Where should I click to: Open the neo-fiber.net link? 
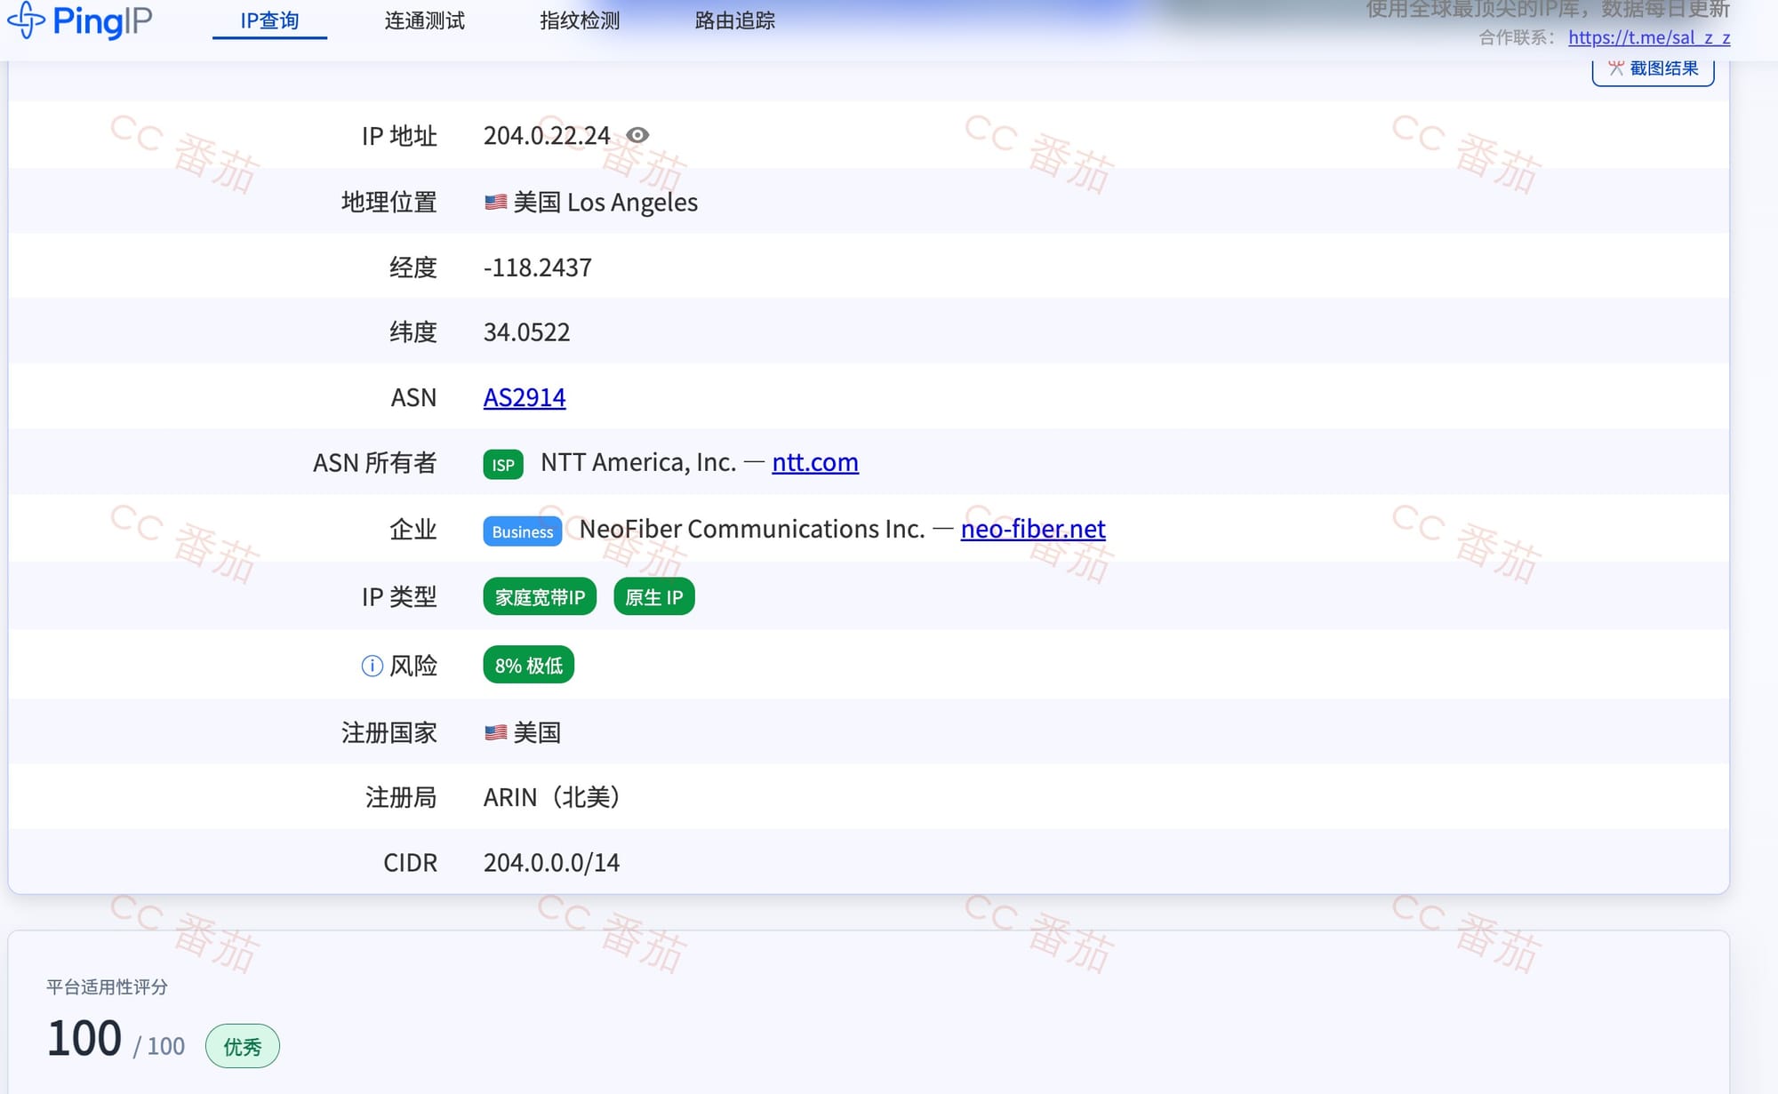tap(1033, 529)
